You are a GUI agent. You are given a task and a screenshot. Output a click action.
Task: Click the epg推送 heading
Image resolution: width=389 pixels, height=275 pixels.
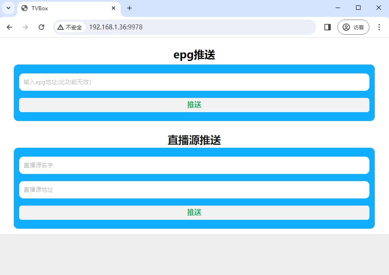point(194,54)
